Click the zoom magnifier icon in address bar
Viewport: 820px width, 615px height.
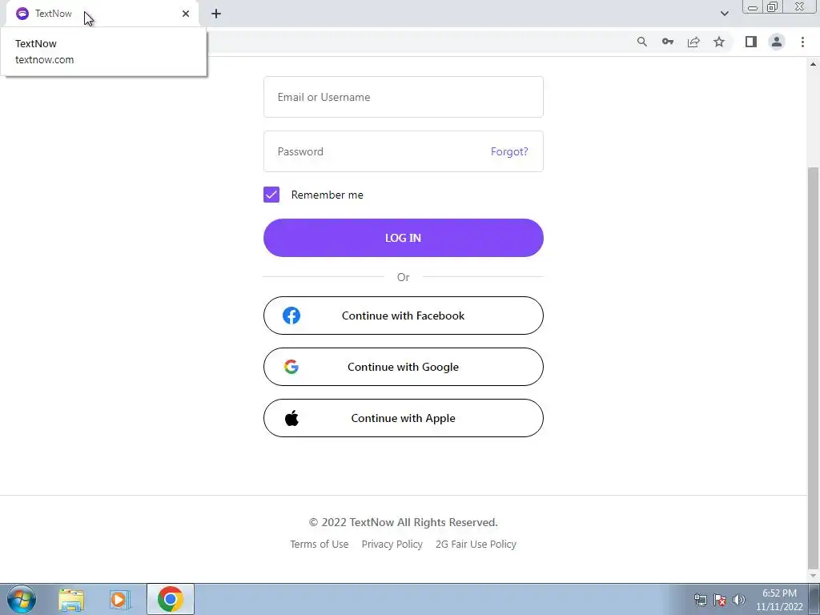[x=641, y=42]
